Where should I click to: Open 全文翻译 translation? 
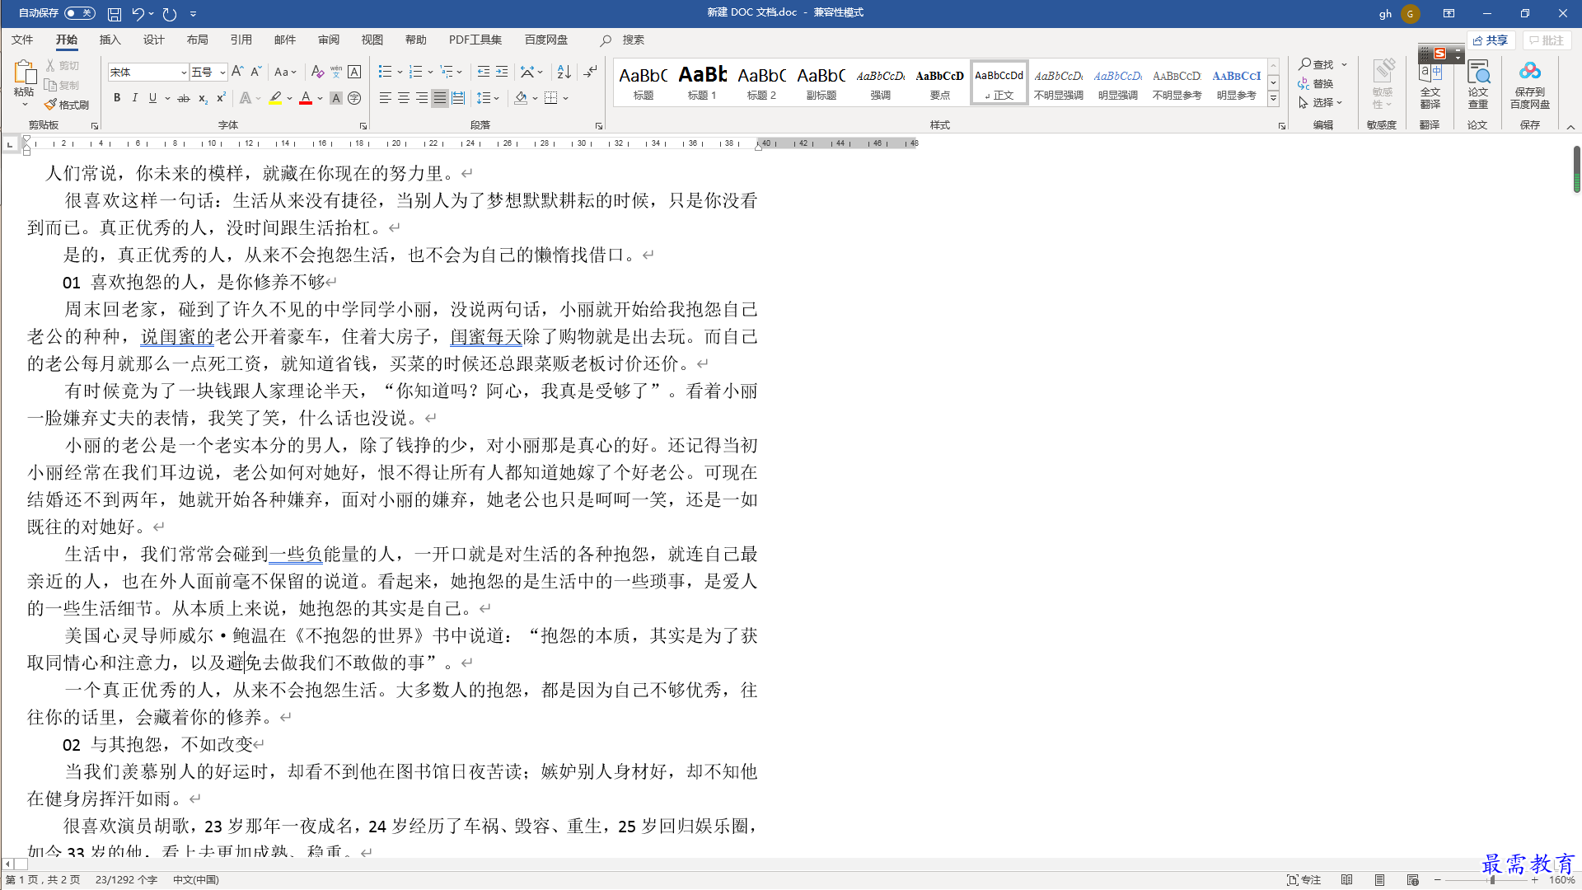pos(1430,84)
